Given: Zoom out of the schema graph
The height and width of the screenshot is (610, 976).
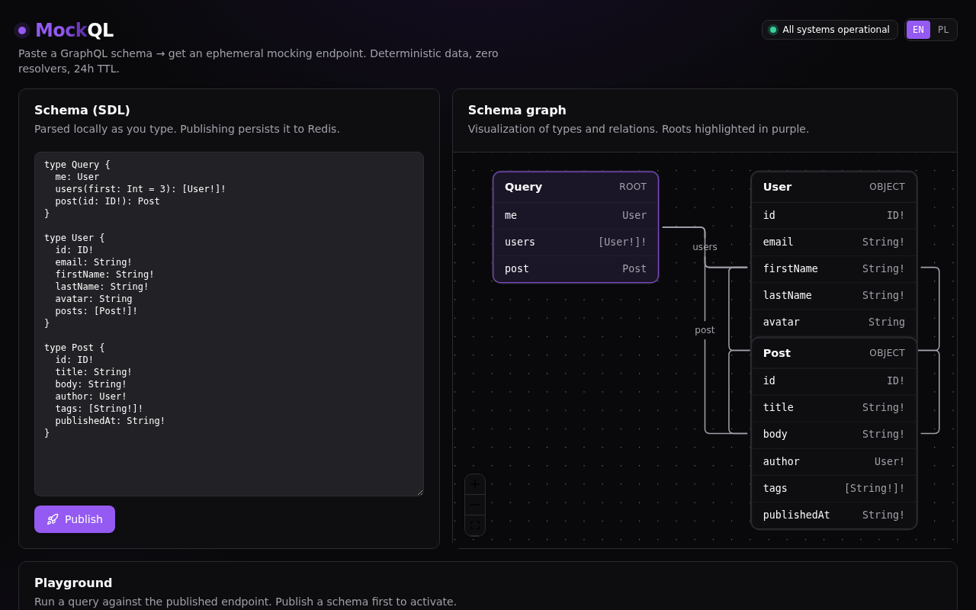Looking at the screenshot, I should 475,505.
